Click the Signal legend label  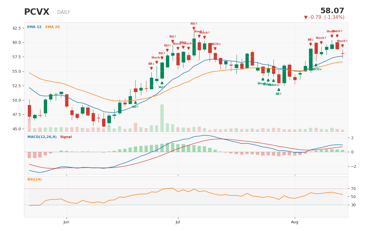(x=66, y=137)
